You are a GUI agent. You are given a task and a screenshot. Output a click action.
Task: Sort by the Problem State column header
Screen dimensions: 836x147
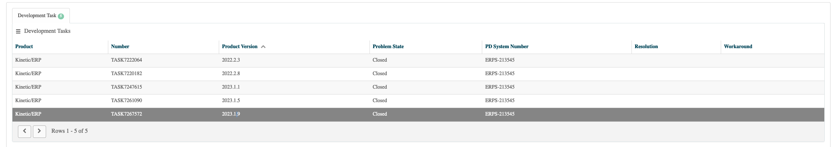(388, 46)
